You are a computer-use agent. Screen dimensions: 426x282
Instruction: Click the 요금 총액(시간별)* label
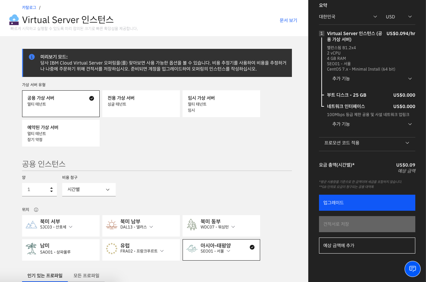(x=337, y=165)
